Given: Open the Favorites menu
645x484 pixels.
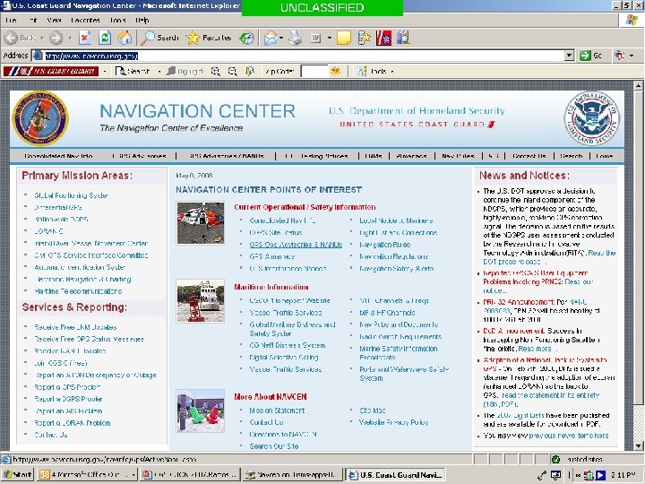Looking at the screenshot, I should [x=86, y=20].
